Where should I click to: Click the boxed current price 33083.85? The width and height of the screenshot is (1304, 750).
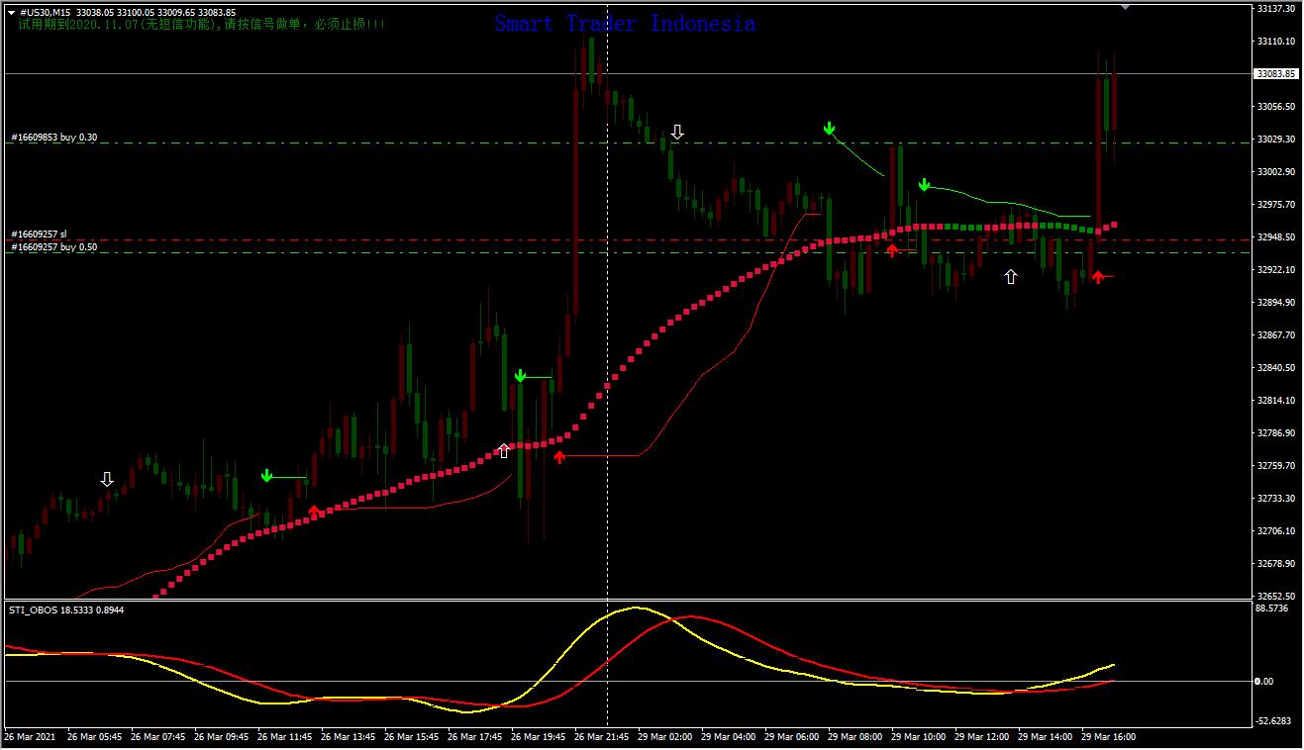tap(1275, 73)
